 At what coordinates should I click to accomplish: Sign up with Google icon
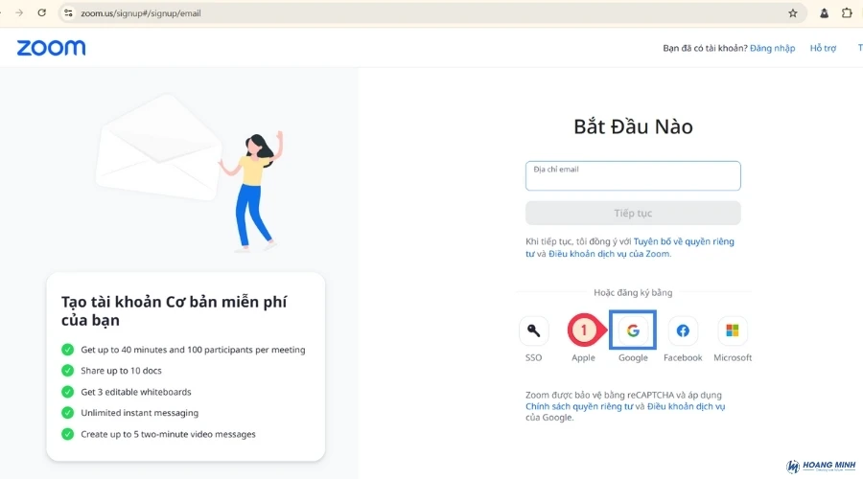[633, 331]
